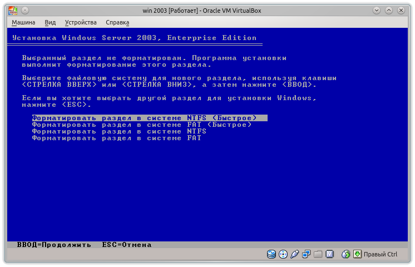The height and width of the screenshot is (267, 415).
Task: Open the Машина menu
Action: (x=23, y=22)
